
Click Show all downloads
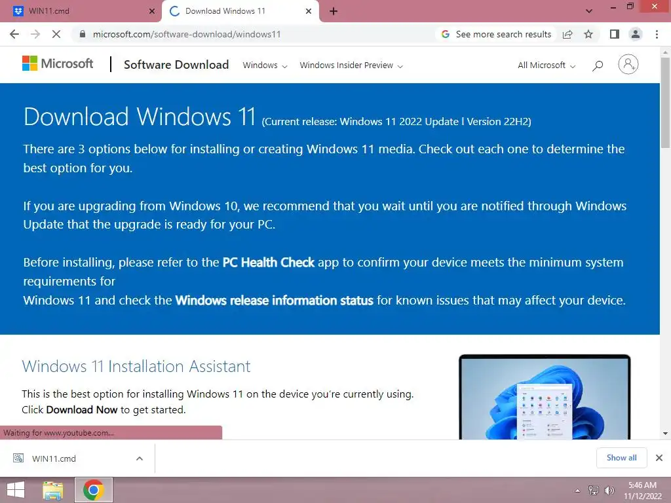click(x=621, y=458)
